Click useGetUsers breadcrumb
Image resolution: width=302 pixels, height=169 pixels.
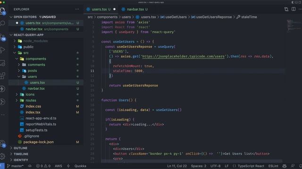tap(174, 17)
